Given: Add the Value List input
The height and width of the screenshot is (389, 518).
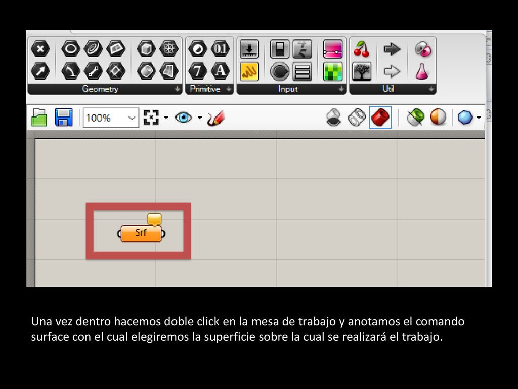Looking at the screenshot, I should pos(303,71).
